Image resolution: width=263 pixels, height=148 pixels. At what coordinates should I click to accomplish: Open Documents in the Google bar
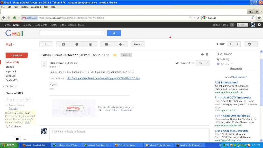[x=41, y=25]
